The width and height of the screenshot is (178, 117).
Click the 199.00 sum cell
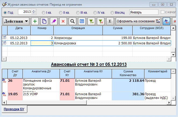coord(118,38)
